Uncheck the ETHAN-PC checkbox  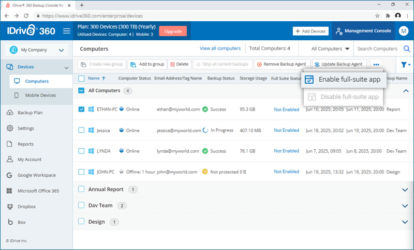pos(81,110)
